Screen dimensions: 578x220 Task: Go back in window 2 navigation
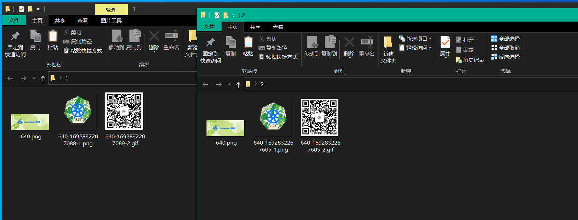(205, 84)
